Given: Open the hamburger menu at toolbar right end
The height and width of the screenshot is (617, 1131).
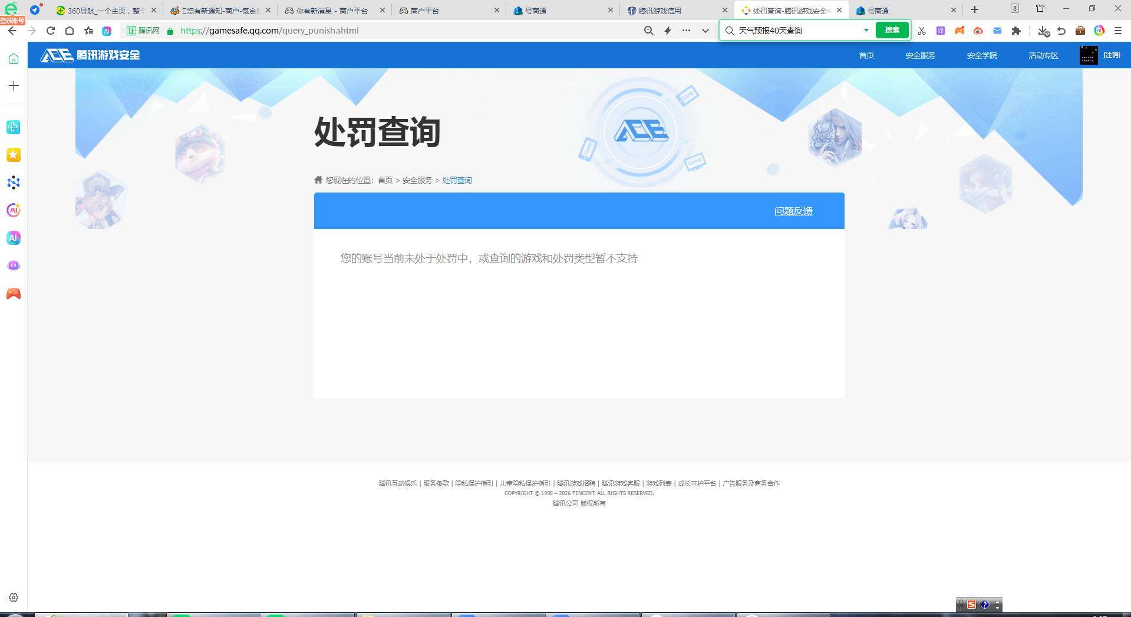Looking at the screenshot, I should [1117, 30].
